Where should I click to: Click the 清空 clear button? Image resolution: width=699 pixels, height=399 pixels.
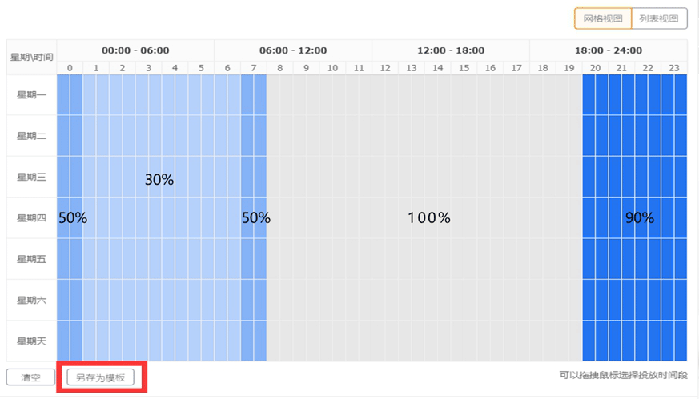[x=30, y=377]
